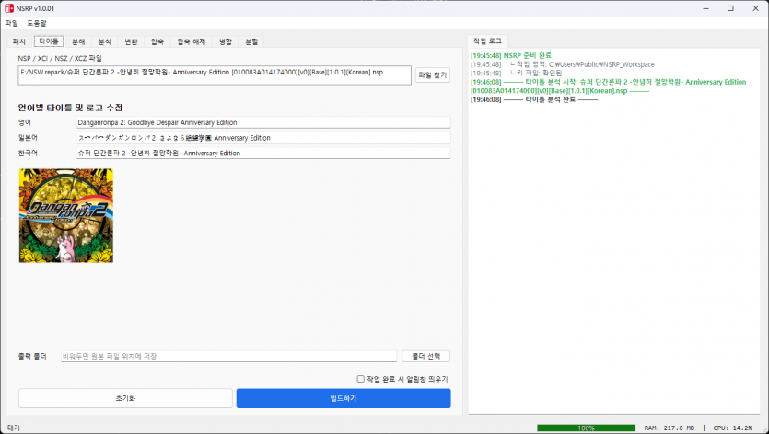Close the NSRP window
The width and height of the screenshot is (769, 434).
[x=756, y=8]
